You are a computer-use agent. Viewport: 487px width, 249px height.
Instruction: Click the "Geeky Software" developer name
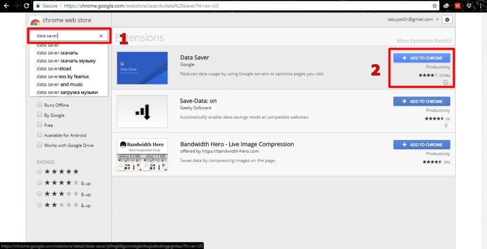[x=195, y=108]
